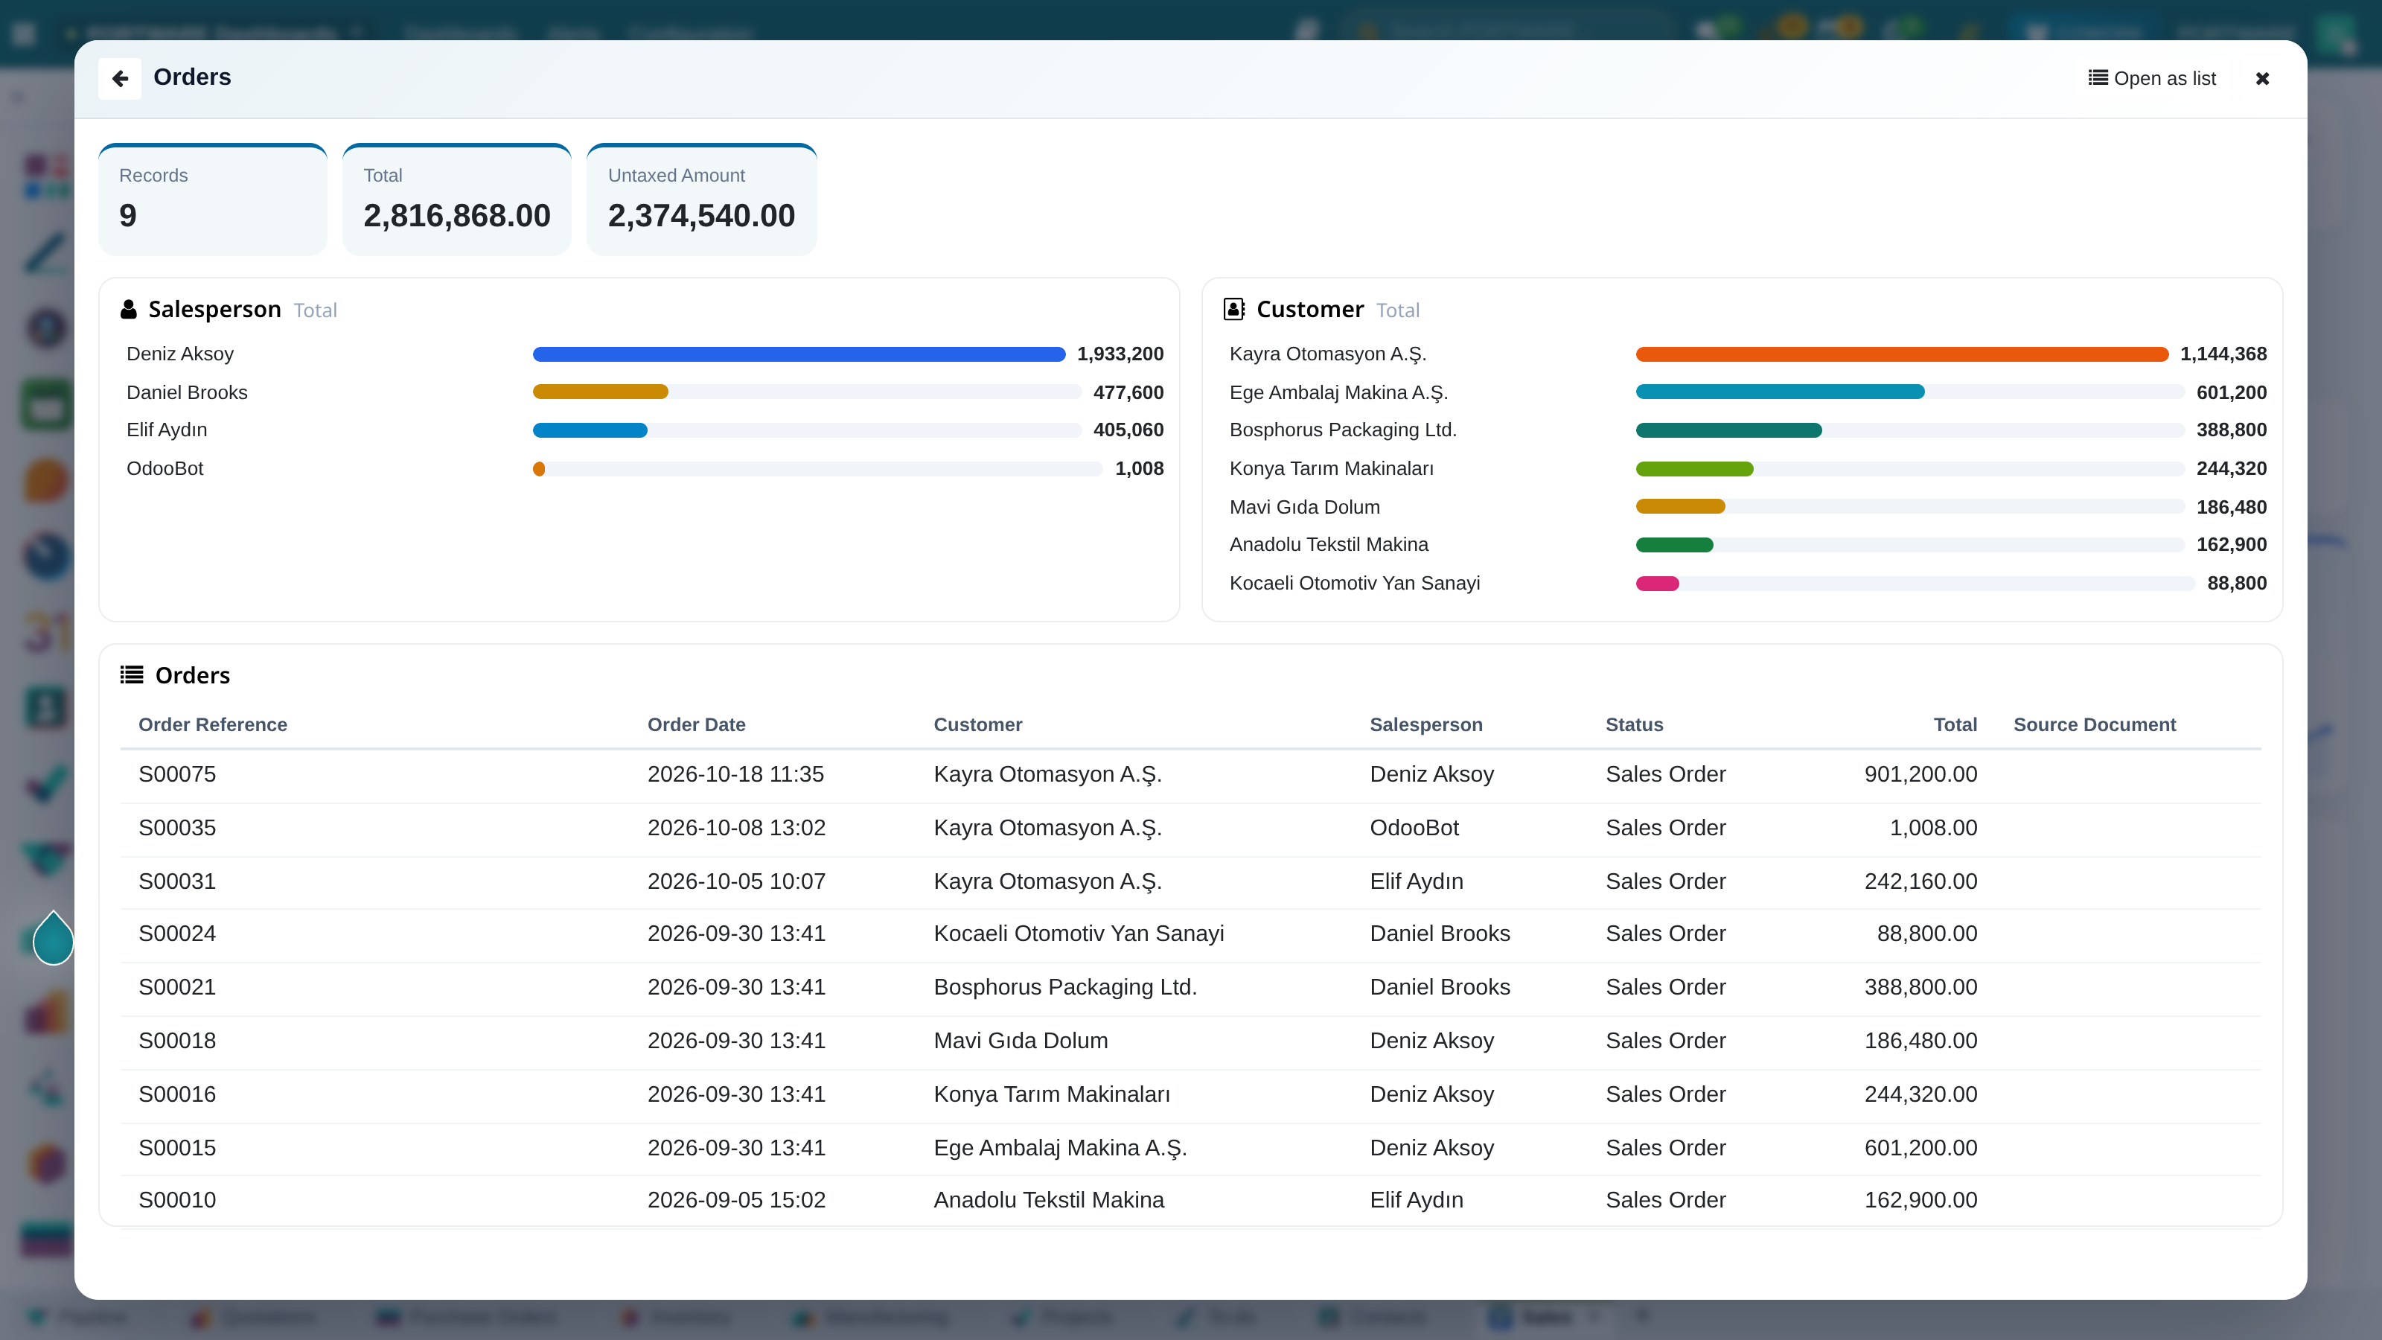Open order S00031

pyautogui.click(x=1190, y=882)
